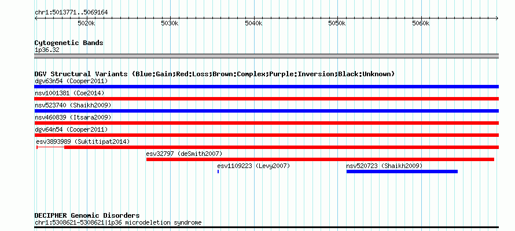Click the dgv63n54 (Cooper2011) blue gain bar
This screenshot has height=231, width=515.
point(266,87)
